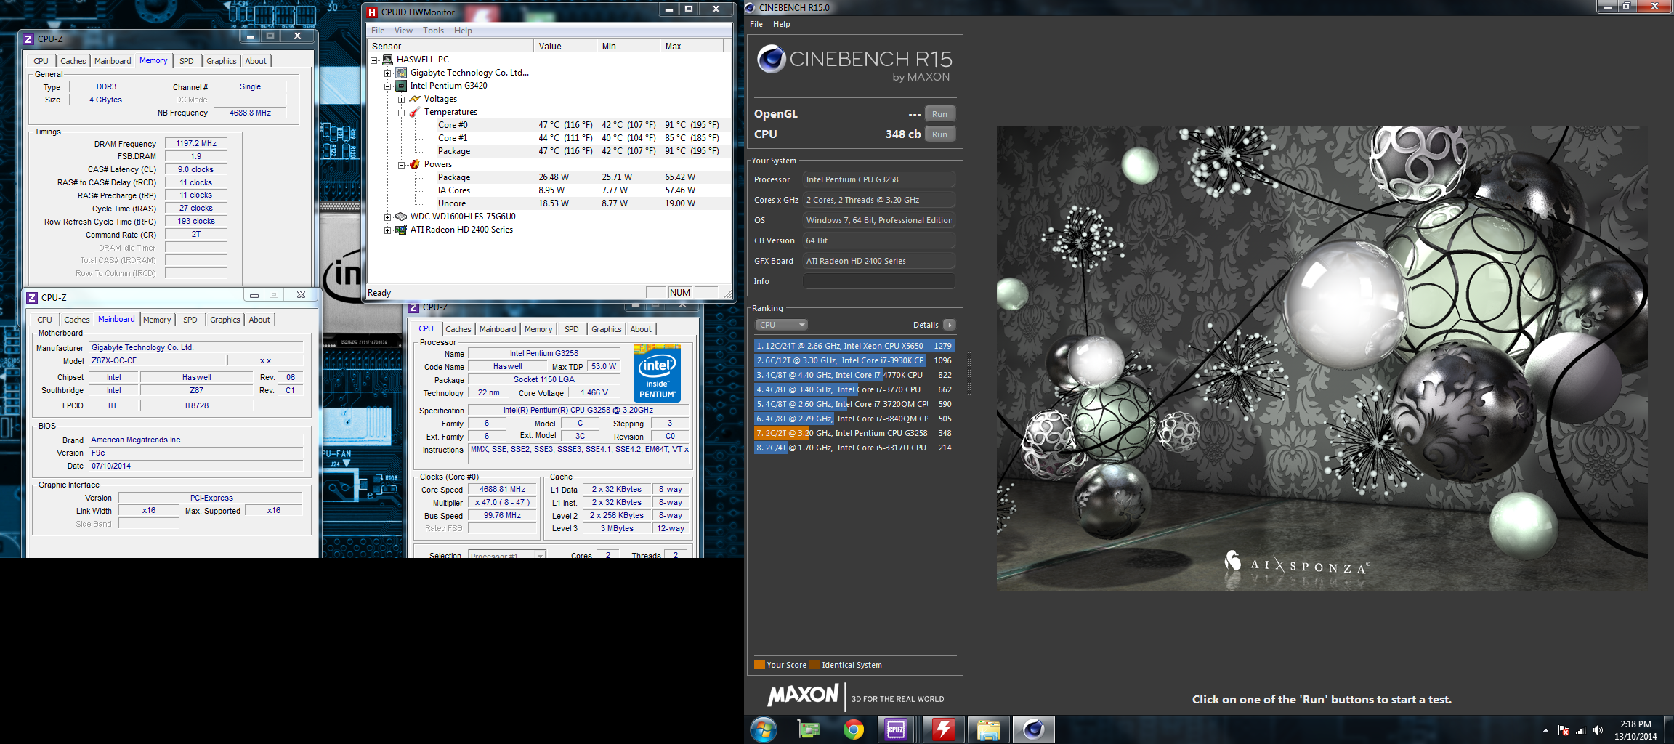The width and height of the screenshot is (1674, 744).
Task: Click the thermometer icon beside Temperatures
Action: click(x=415, y=112)
